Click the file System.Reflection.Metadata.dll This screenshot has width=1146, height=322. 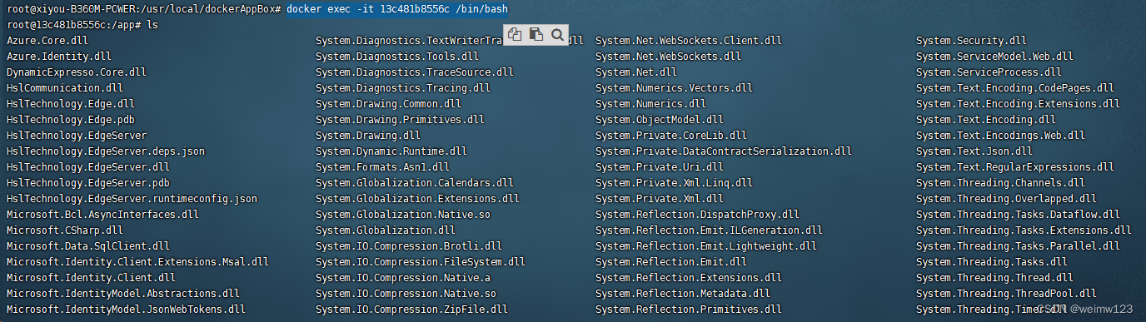click(683, 293)
